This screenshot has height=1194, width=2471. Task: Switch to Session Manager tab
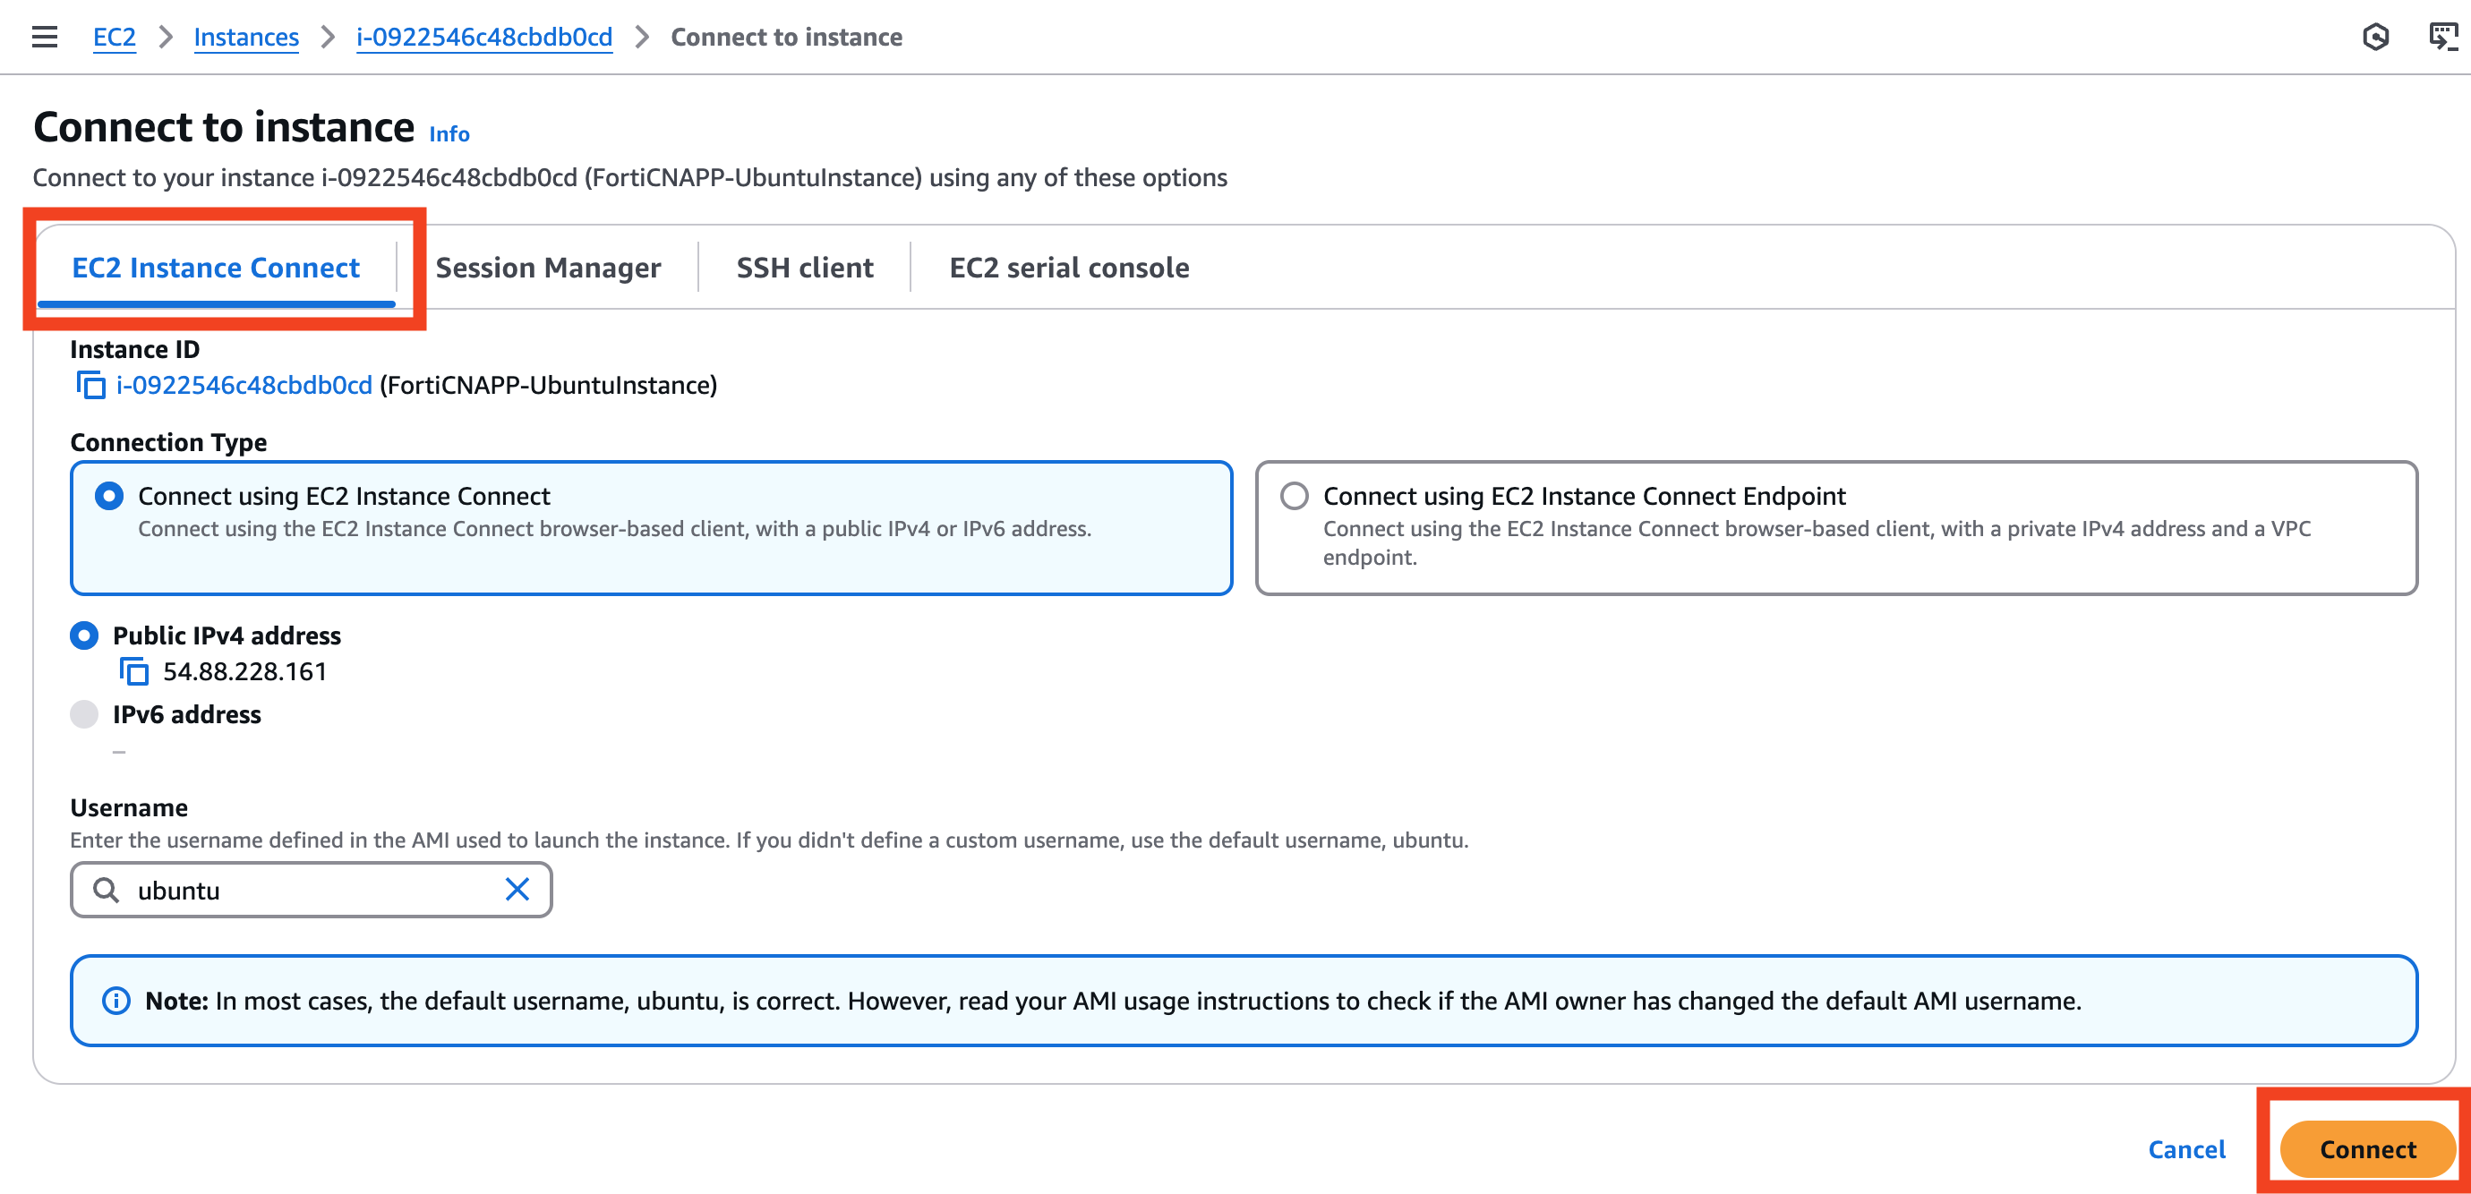(x=548, y=268)
